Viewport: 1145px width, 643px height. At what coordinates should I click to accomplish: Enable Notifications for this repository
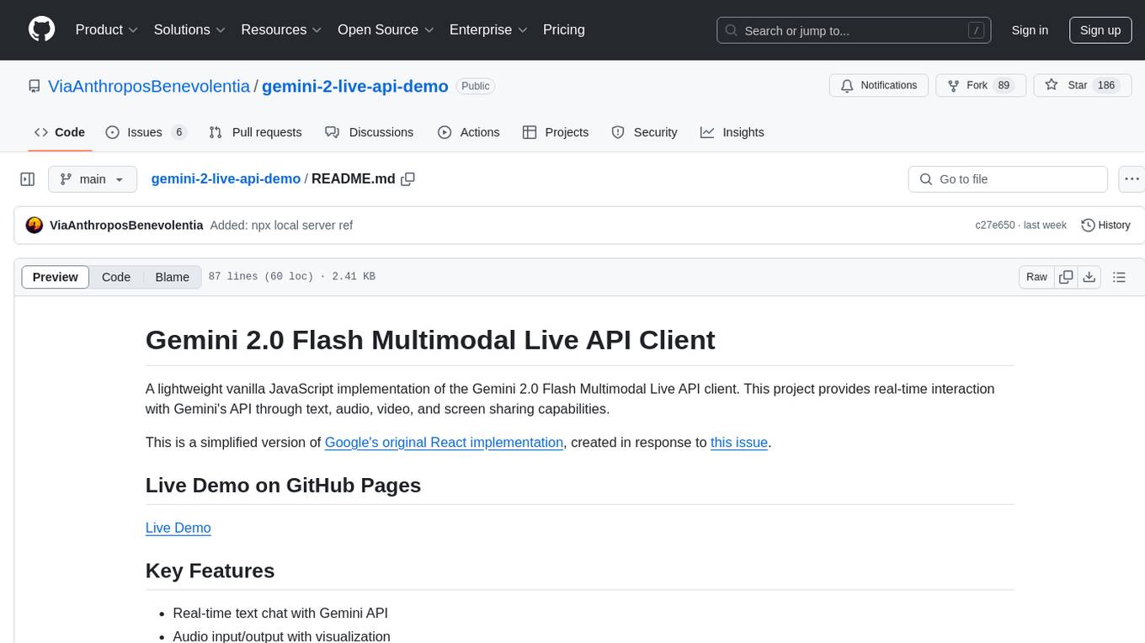879,85
